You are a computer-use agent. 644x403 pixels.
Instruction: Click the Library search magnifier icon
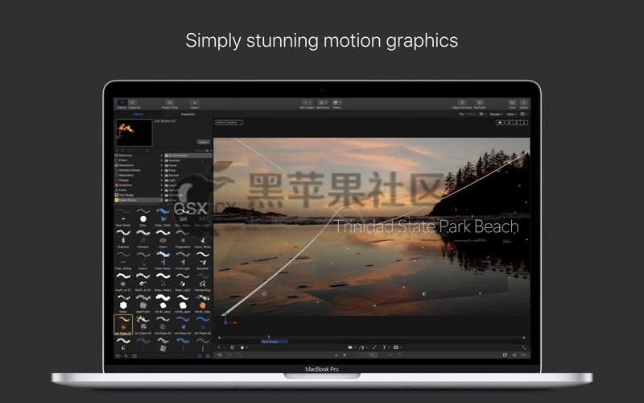pyautogui.click(x=126, y=355)
